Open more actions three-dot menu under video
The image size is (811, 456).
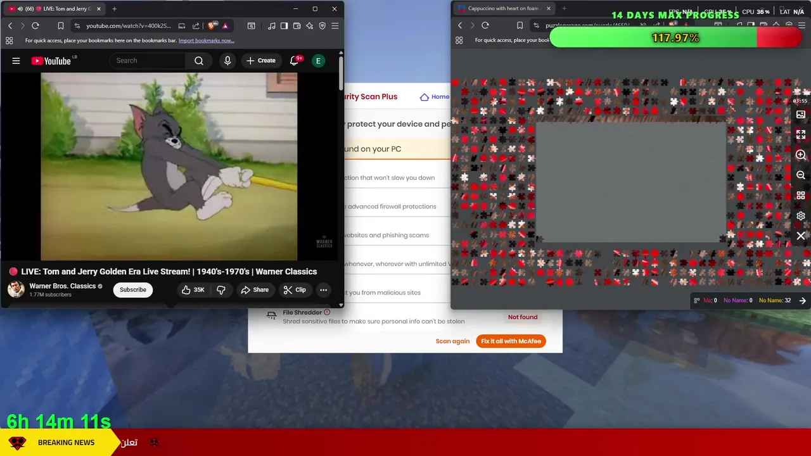[x=323, y=290]
